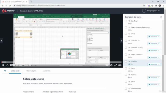166x93 pixels.
Task: Enter fullscreen video mode
Action: pos(115,65)
